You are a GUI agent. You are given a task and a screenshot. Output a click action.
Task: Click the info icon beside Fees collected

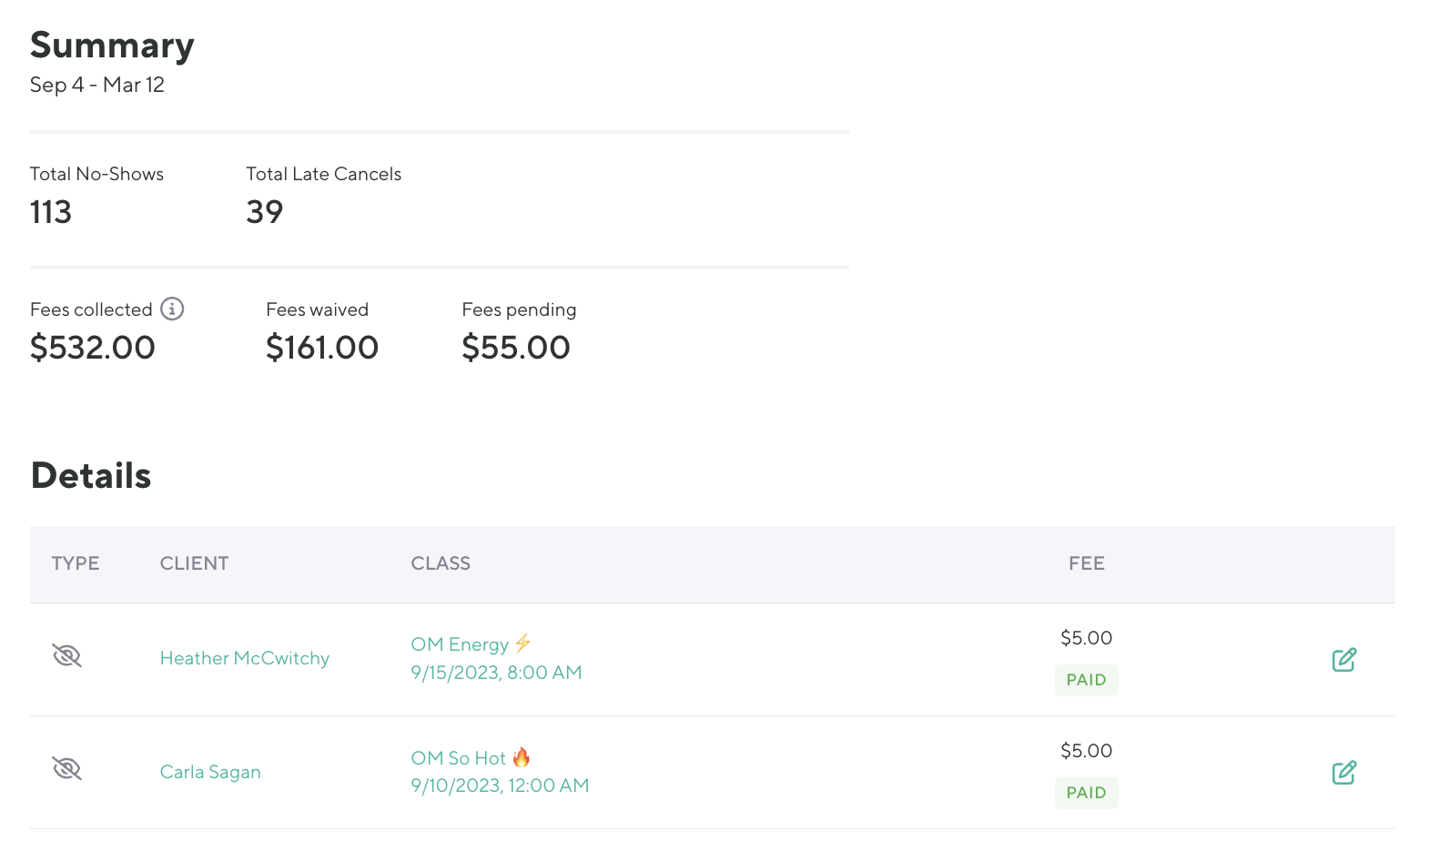click(172, 309)
